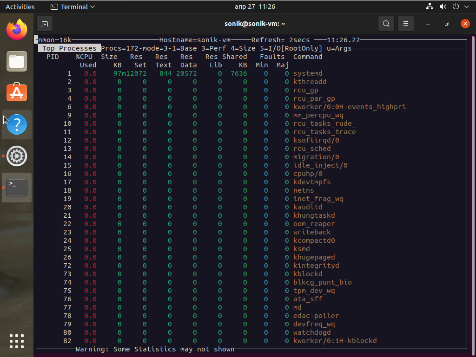Expand the Terminal app menu
Viewport: 476px width, 357px height.
[73, 7]
